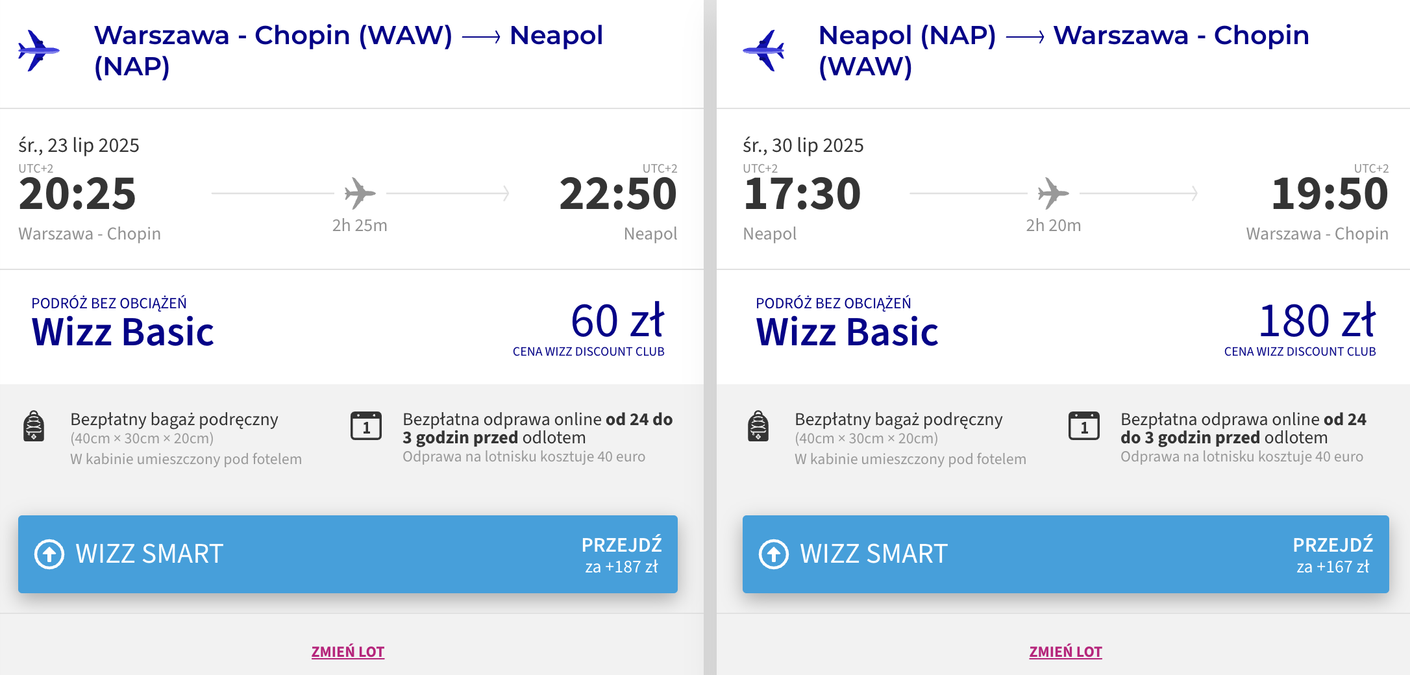Click the backpack baggage icon in return flight
1410x675 pixels.
click(x=758, y=426)
